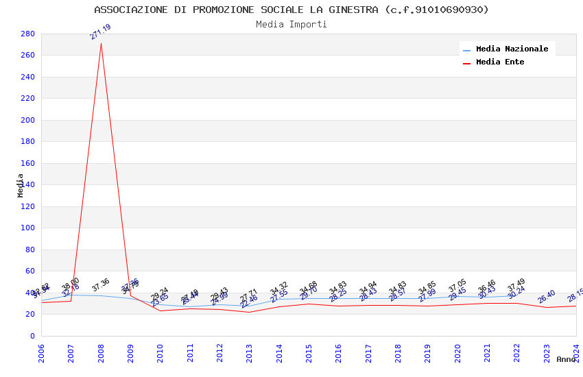The width and height of the screenshot is (583, 377).
Task: Click the x-axis year label 2008
Action: point(101,353)
